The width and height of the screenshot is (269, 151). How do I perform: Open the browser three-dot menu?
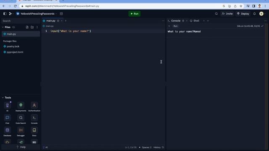pyautogui.click(x=265, y=6)
